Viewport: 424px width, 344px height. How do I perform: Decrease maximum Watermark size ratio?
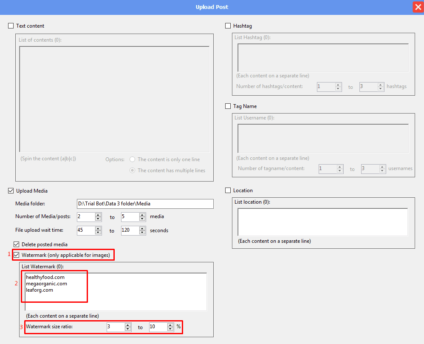tap(170, 329)
